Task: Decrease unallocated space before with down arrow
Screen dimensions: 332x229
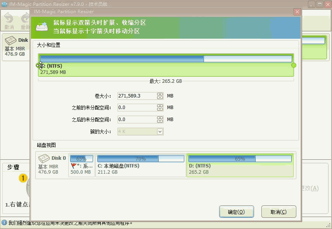Action: (x=160, y=109)
